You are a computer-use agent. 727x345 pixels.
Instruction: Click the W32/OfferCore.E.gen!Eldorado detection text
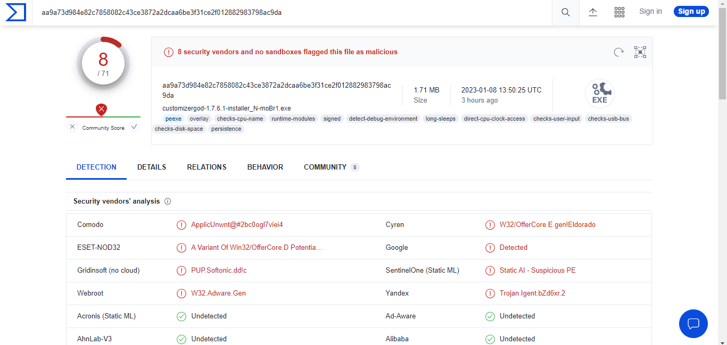pos(548,225)
